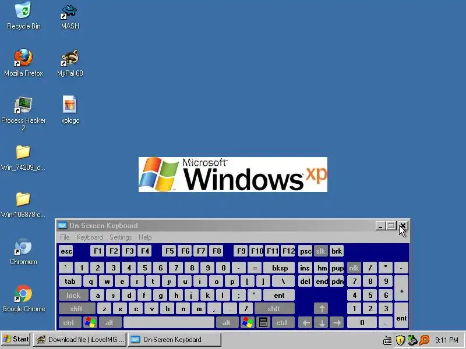
Task: Toggle the right alt key
Action: pos(227,322)
